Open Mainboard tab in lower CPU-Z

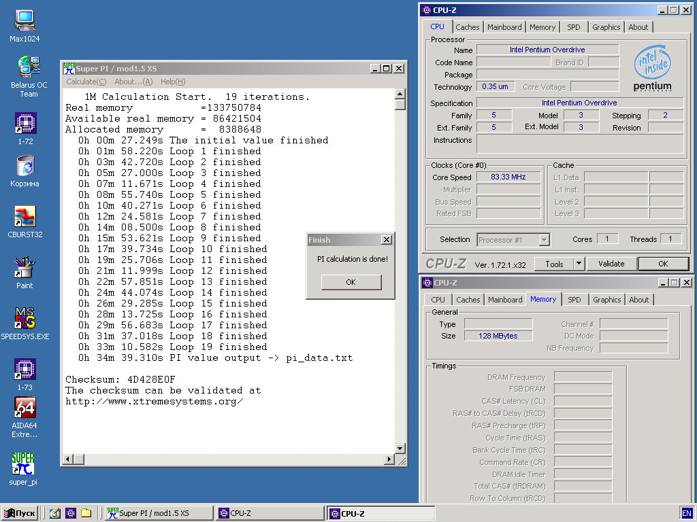pyautogui.click(x=506, y=300)
